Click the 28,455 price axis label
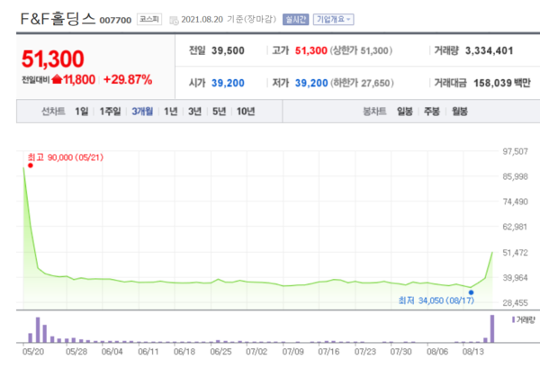The height and width of the screenshot is (368, 540). pos(515,303)
